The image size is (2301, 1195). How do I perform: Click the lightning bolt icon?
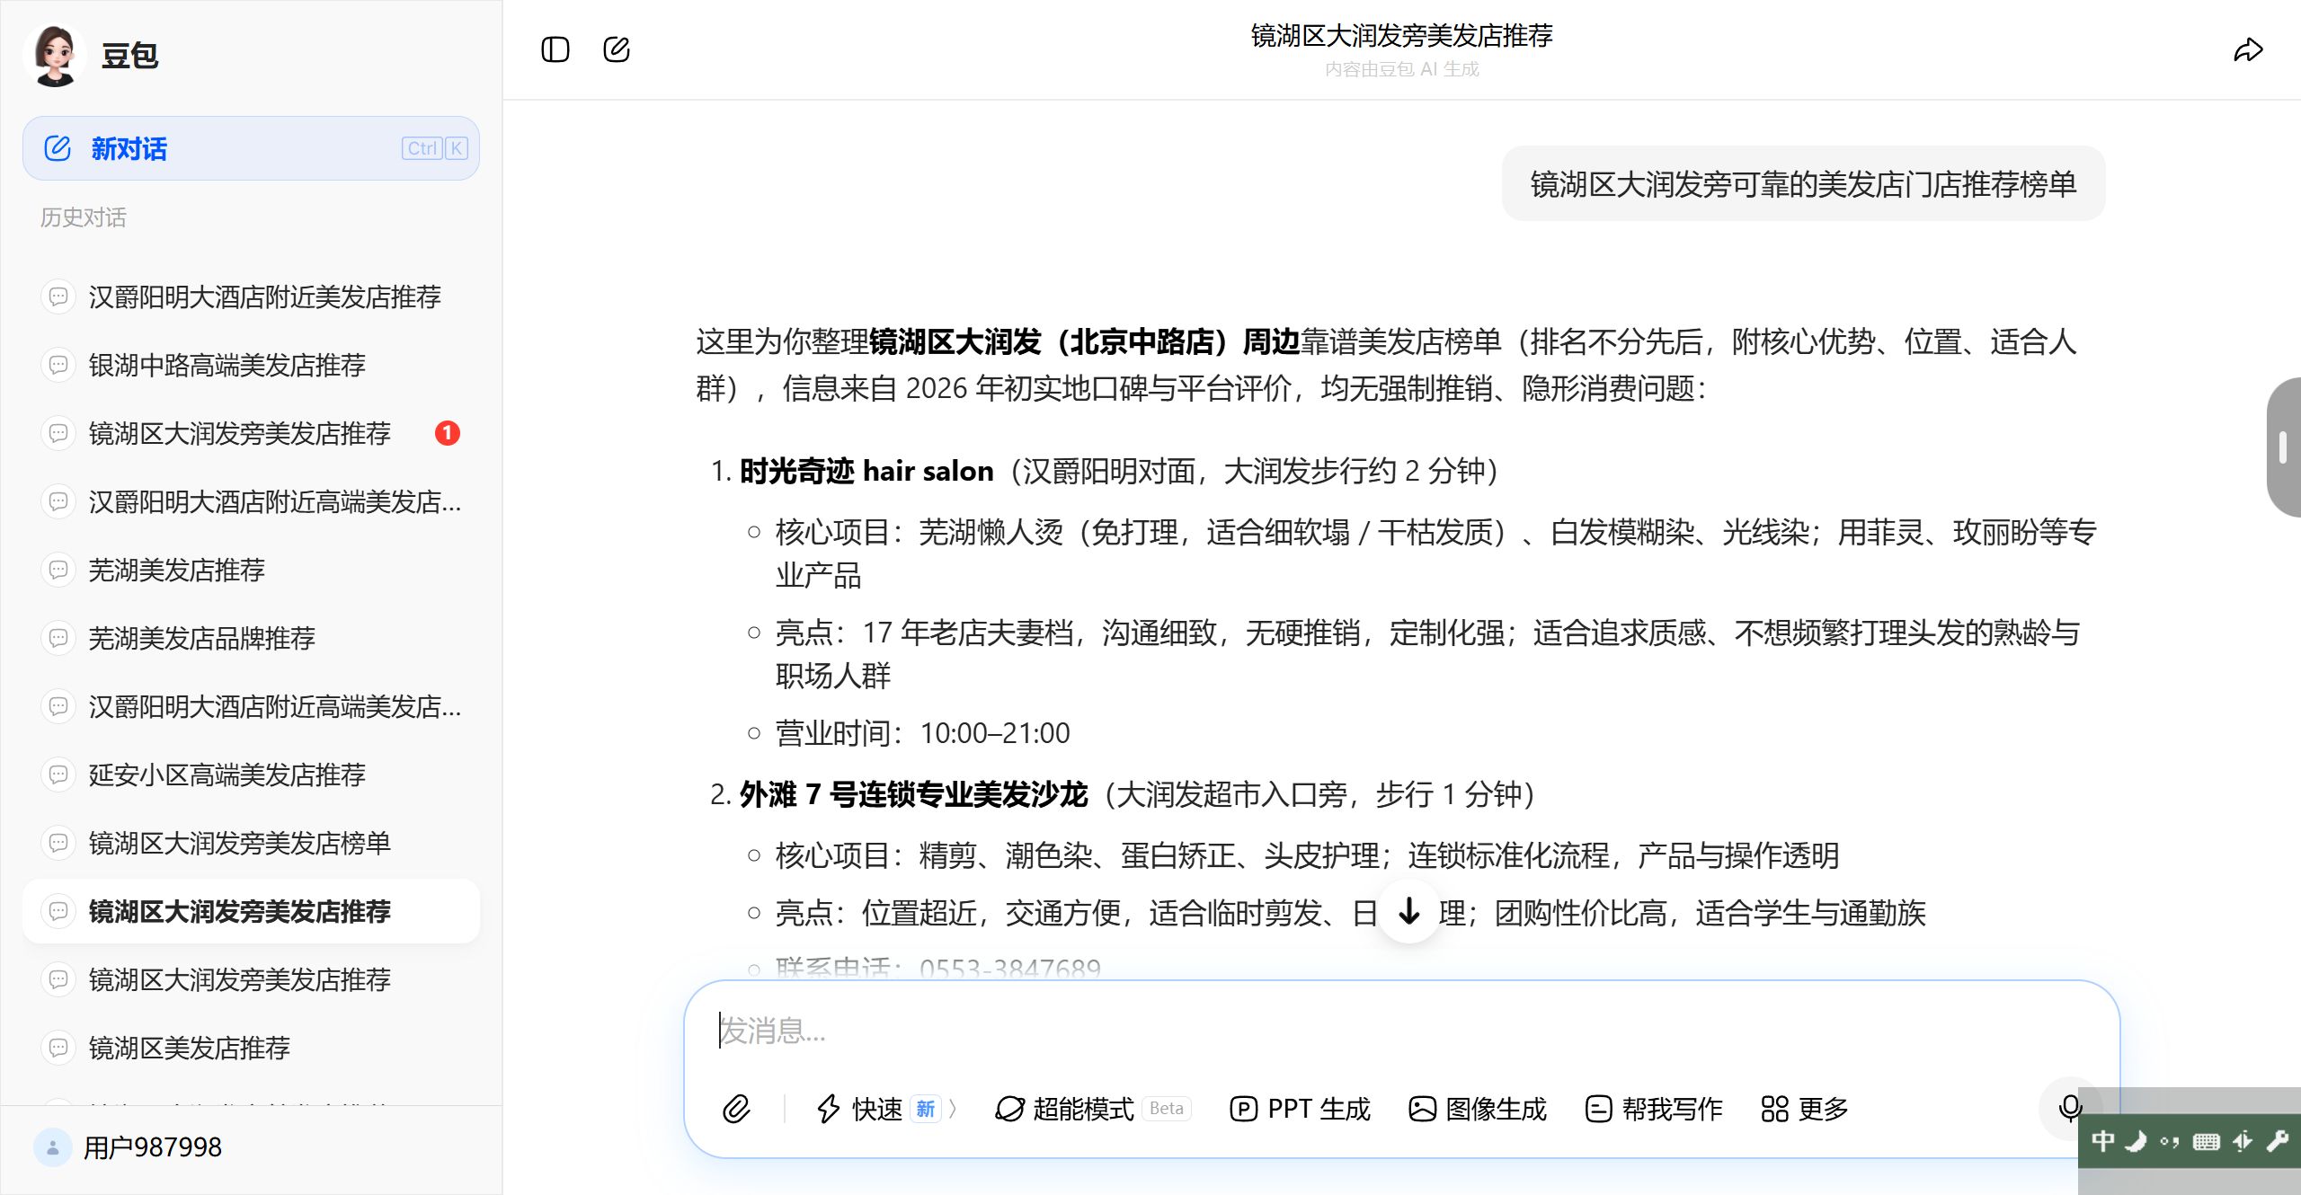(828, 1109)
